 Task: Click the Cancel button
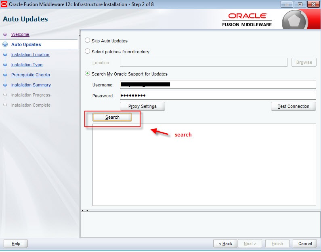(x=305, y=244)
